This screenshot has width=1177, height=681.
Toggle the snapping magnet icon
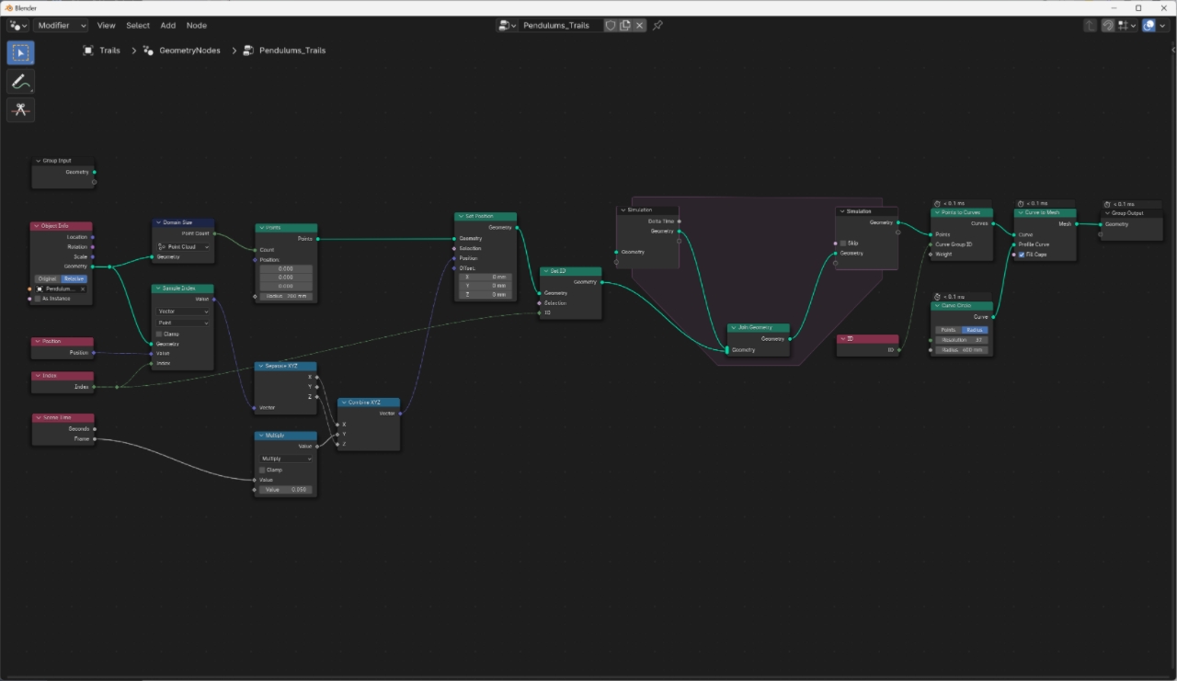(x=1109, y=26)
